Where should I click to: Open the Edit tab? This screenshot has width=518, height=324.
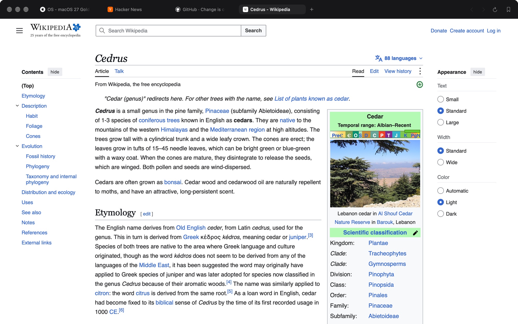tap(374, 71)
